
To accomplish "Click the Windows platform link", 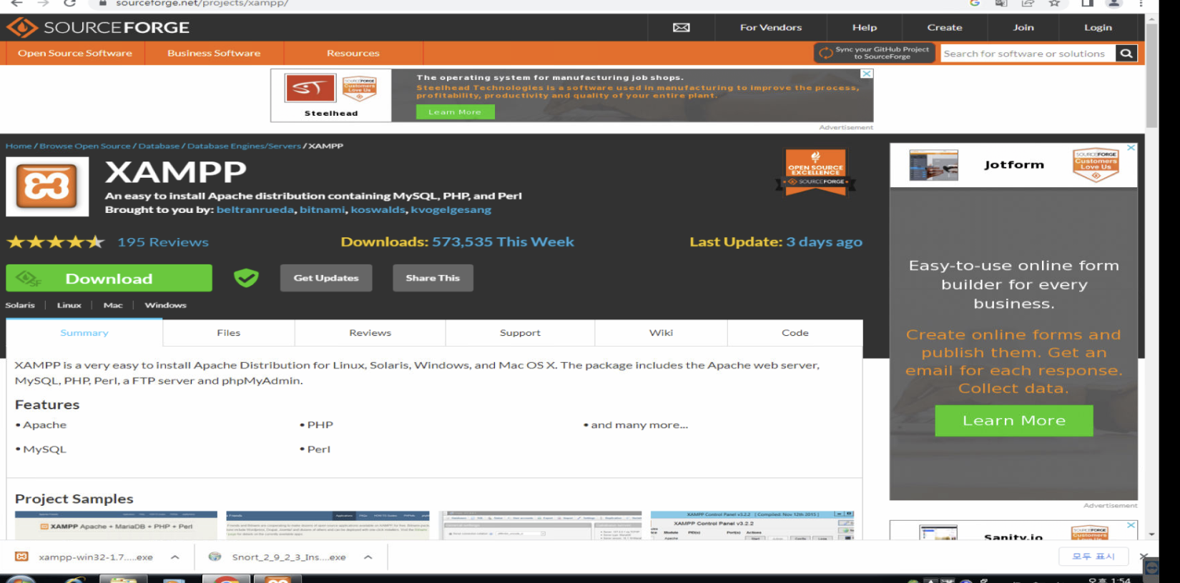I will 166,305.
